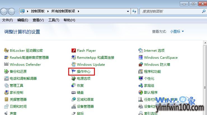Screen dimensions: 207x115
Task: Click the Flash Player icon
Action: pyautogui.click(x=74, y=51)
